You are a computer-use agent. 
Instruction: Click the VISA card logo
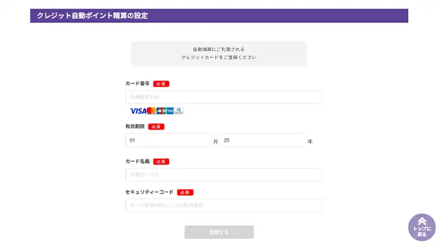138,111
